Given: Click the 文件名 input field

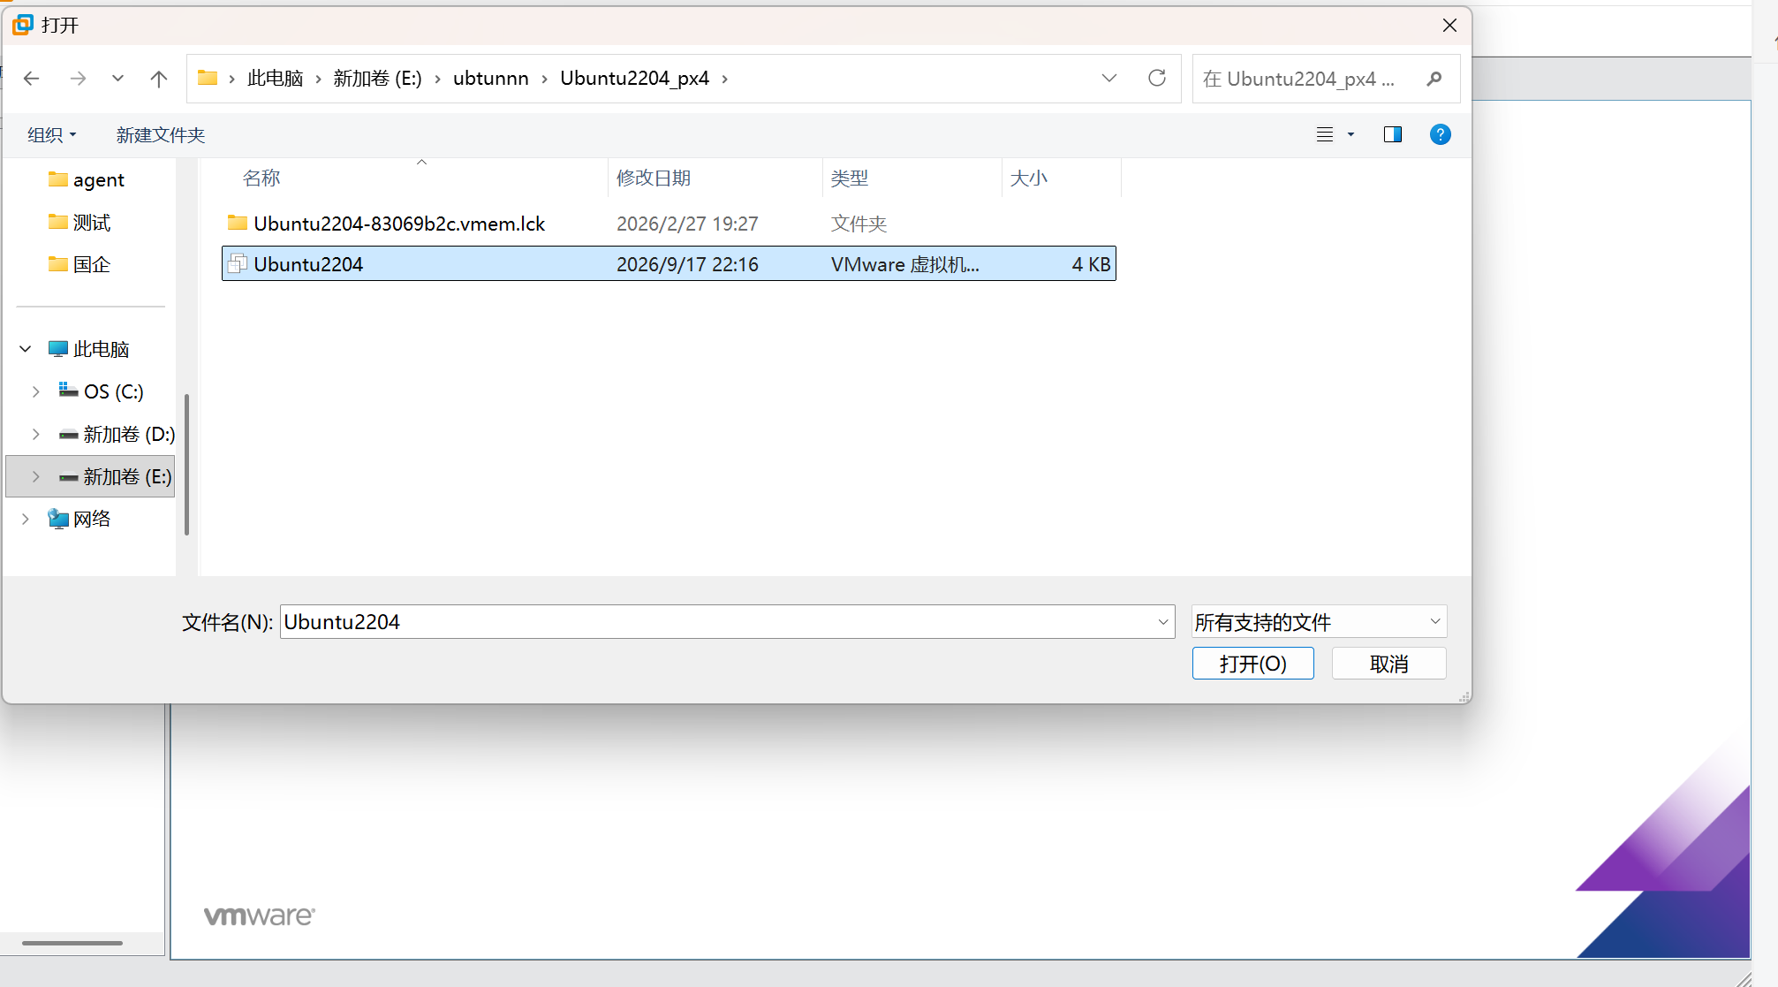Looking at the screenshot, I should [x=717, y=622].
